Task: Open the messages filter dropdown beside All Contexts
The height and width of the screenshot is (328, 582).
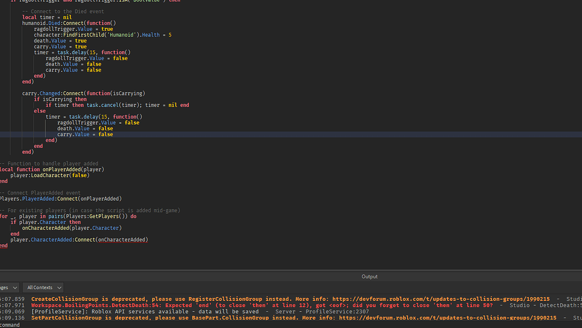Action: (9, 287)
